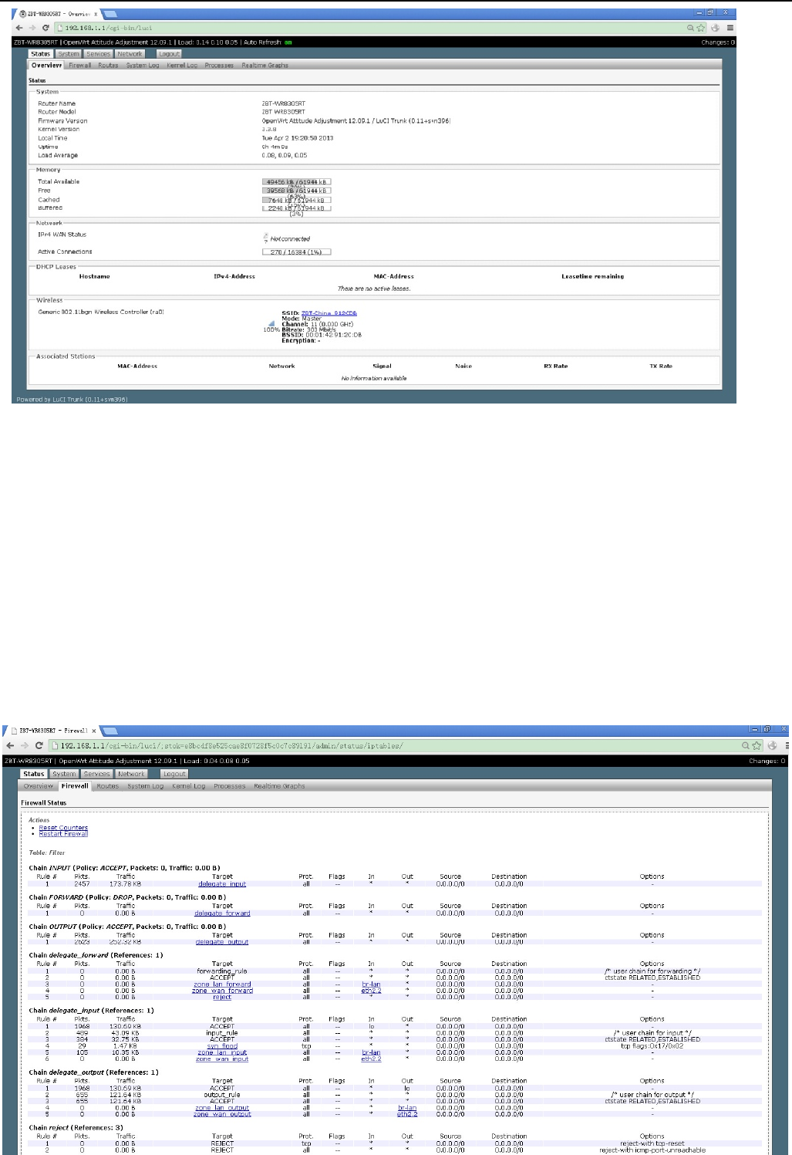Click br-lan link in zone_lan_forward row
The width and height of the screenshot is (792, 1155).
371,984
